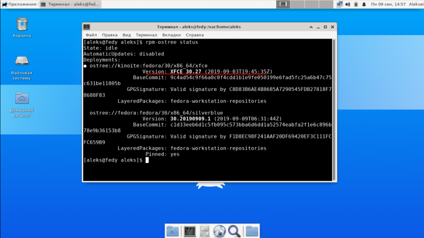Click the clock showing Пн 09 сен, 14:57
The image size is (424, 238).
coord(388,5)
